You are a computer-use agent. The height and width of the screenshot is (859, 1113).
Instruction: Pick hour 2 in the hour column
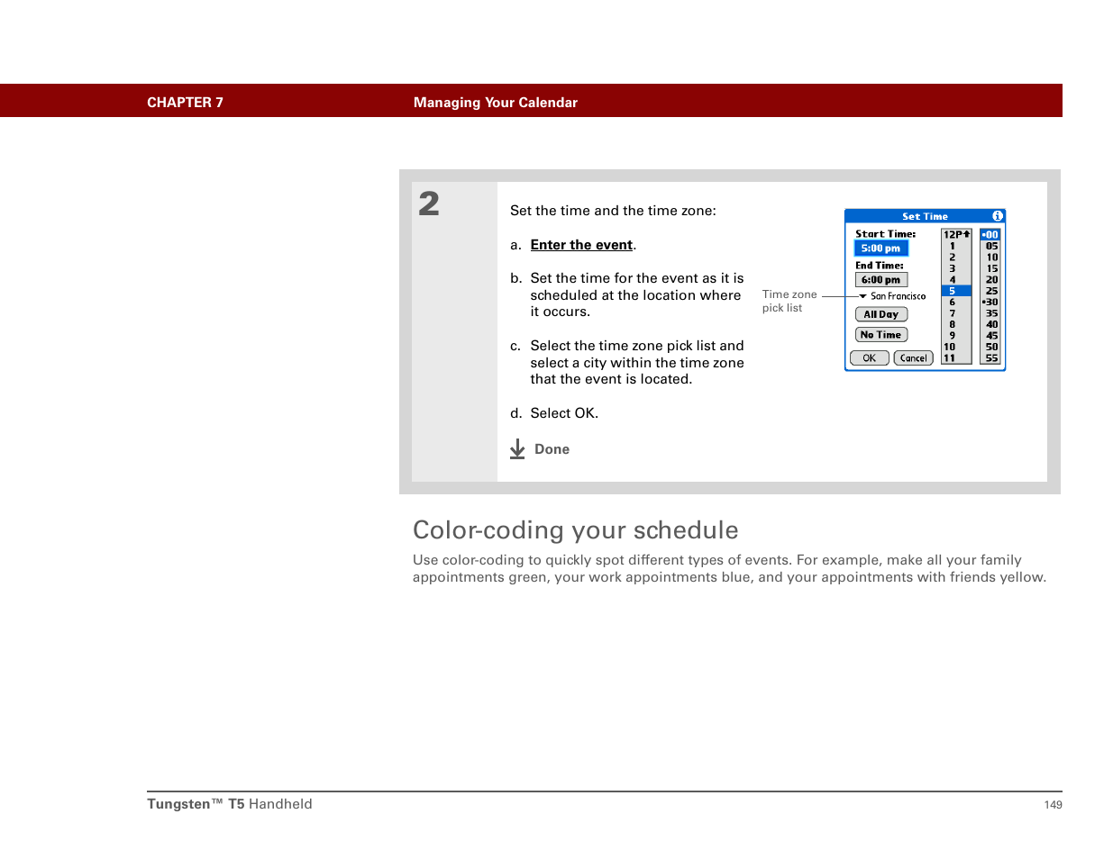coord(953,258)
